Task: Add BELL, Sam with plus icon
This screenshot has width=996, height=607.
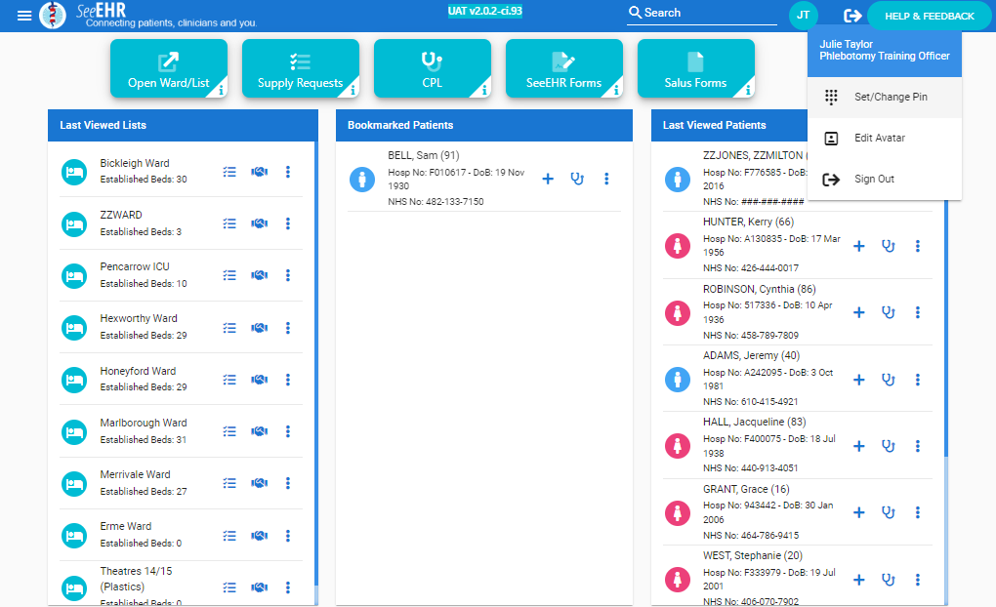Action: (x=548, y=179)
